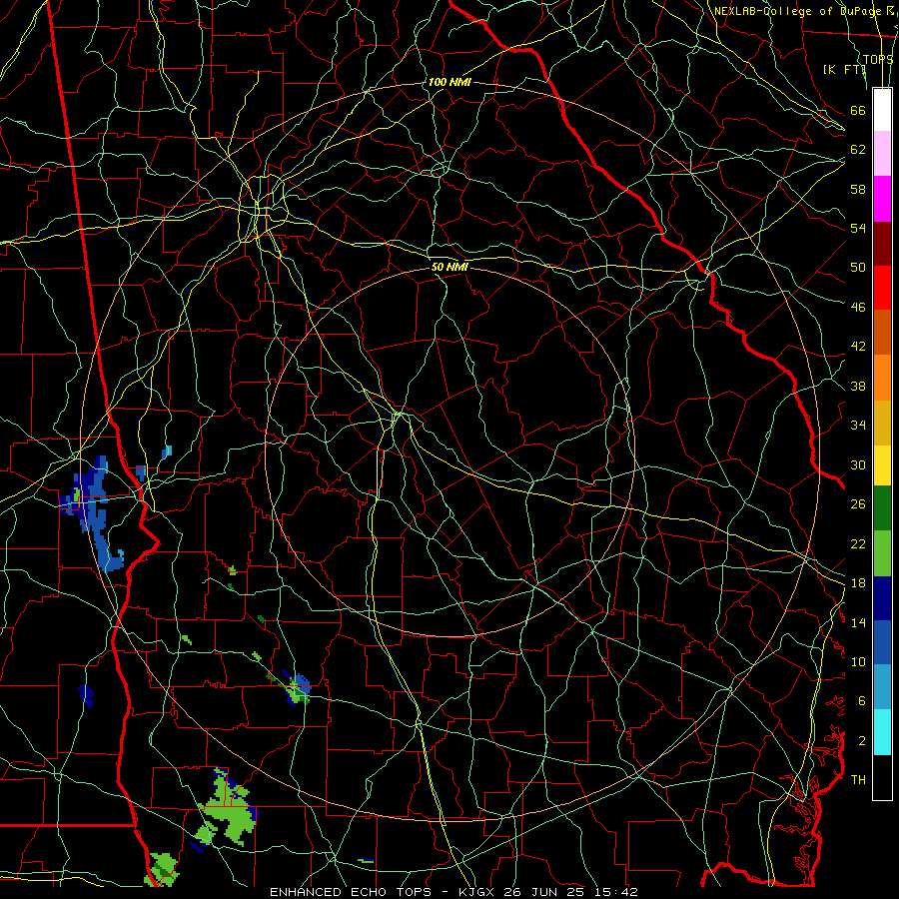Select the magenta legend color band
This screenshot has height=899, width=899.
[882, 199]
